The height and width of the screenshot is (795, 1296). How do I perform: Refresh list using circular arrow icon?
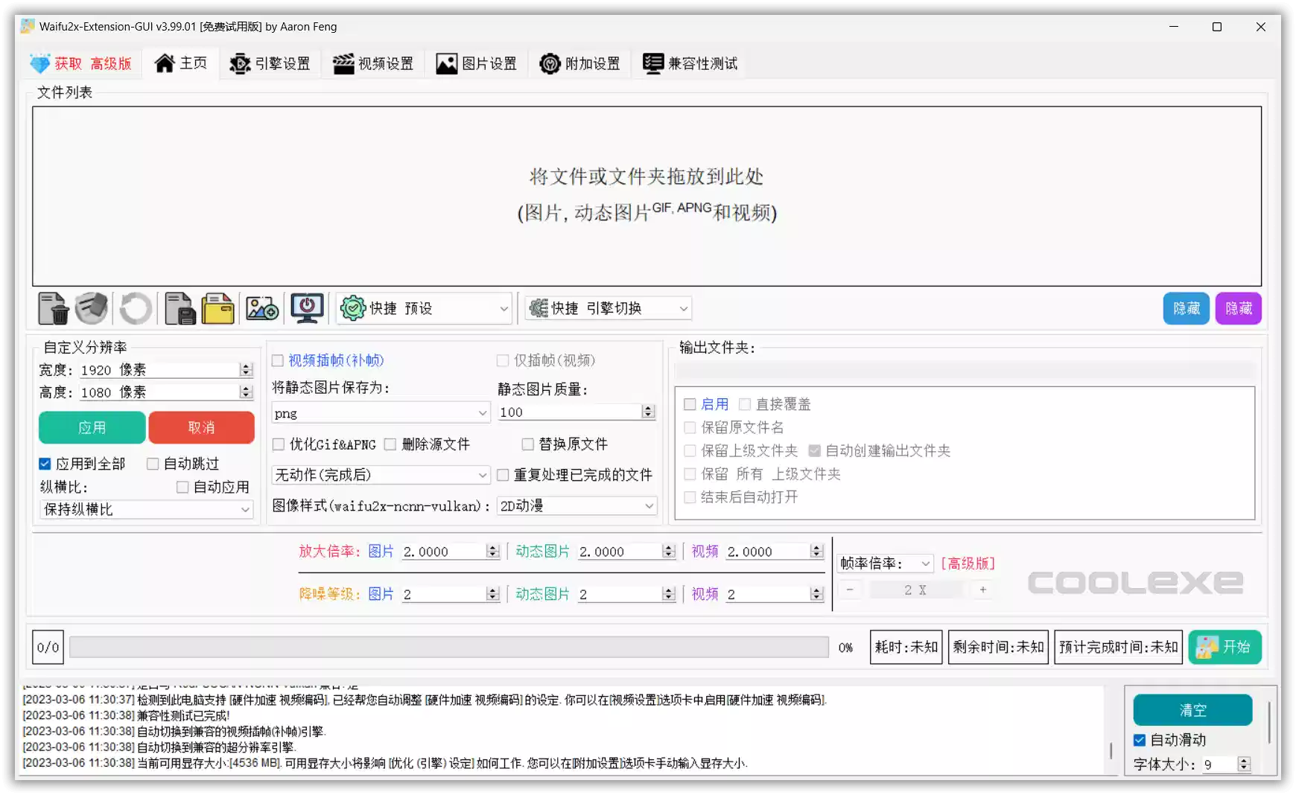[x=135, y=308]
